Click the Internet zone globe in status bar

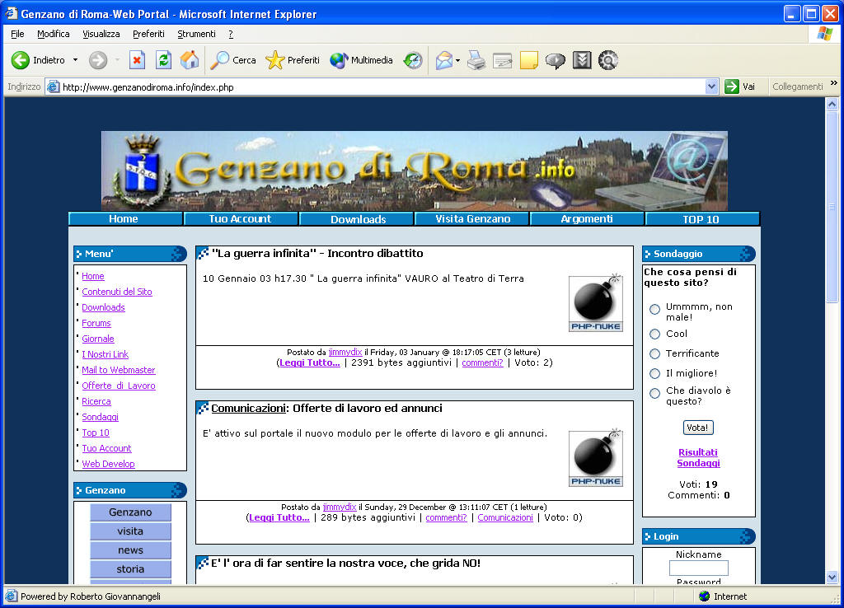pyautogui.click(x=704, y=596)
